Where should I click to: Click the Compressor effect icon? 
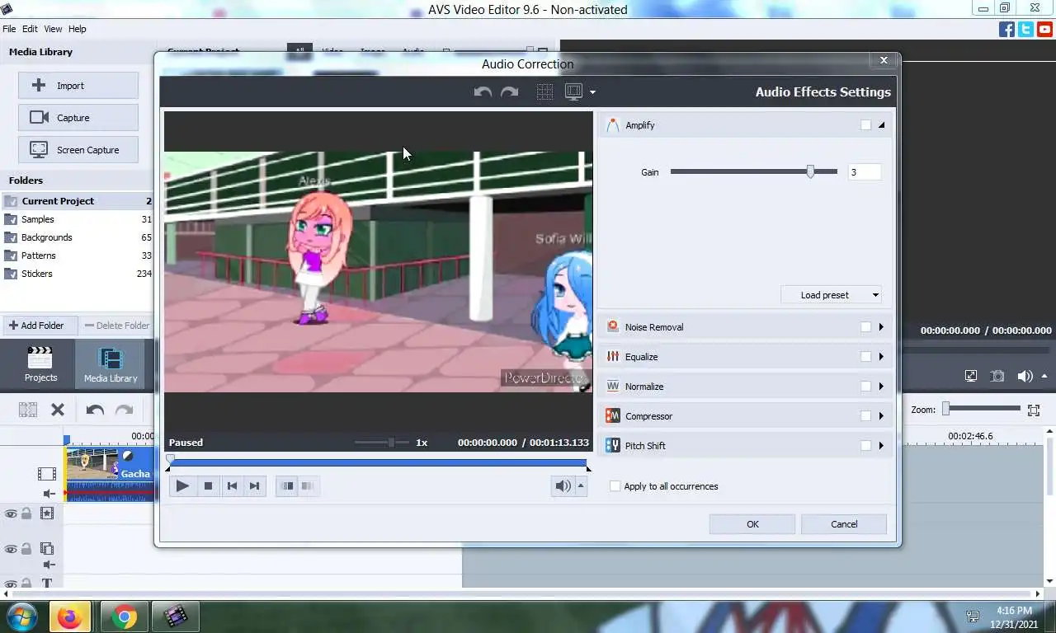tap(613, 416)
